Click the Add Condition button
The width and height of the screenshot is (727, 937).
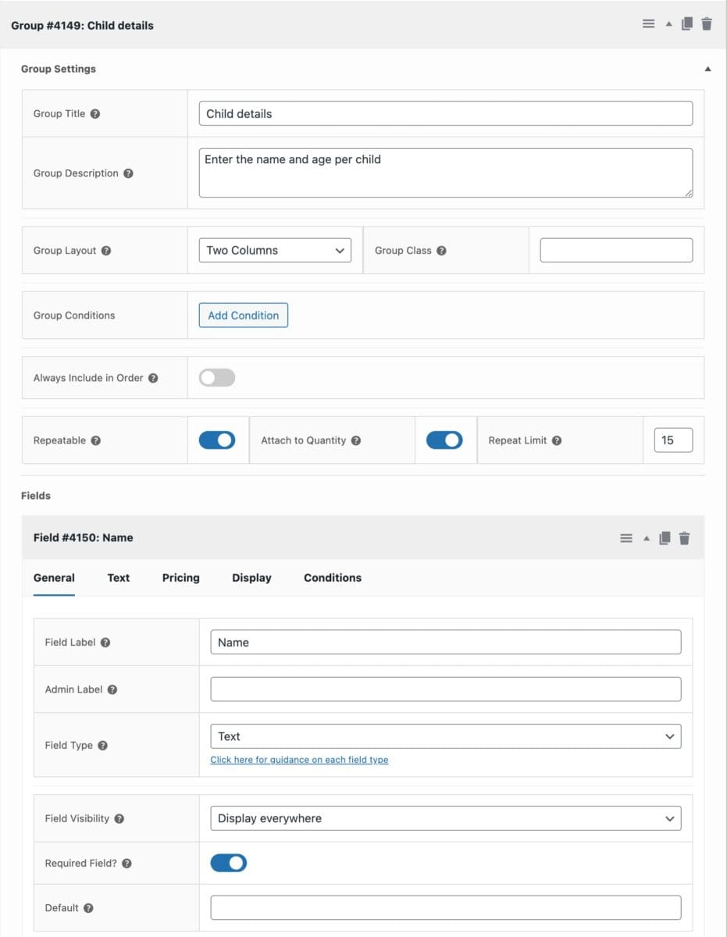pyautogui.click(x=243, y=315)
